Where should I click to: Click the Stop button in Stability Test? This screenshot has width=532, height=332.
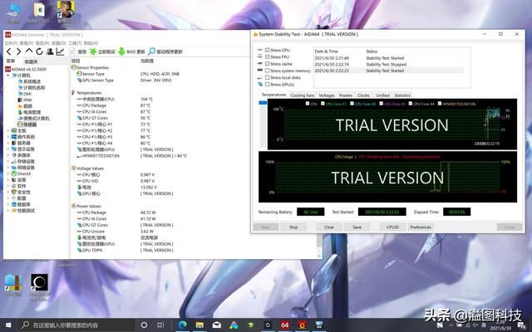tap(293, 227)
